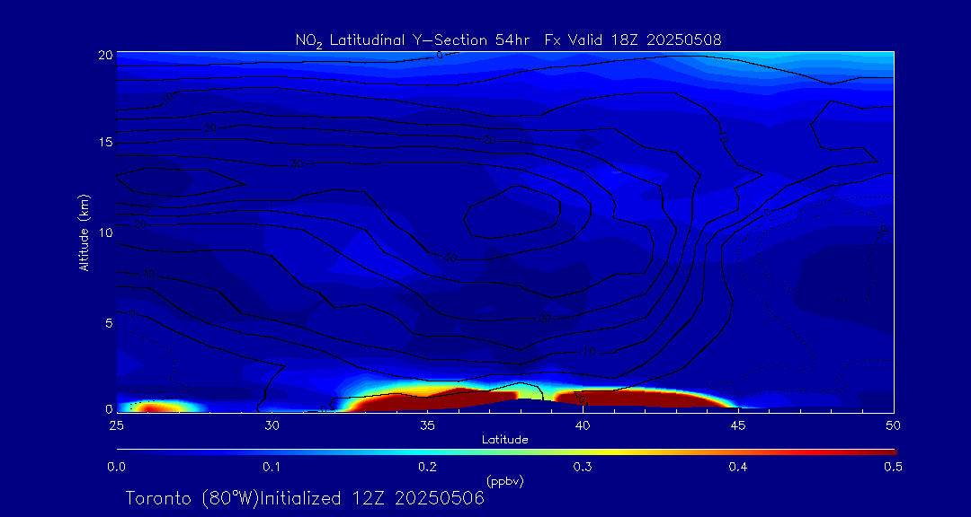
Task: Select the 45 latitude tick label
Action: 738,424
